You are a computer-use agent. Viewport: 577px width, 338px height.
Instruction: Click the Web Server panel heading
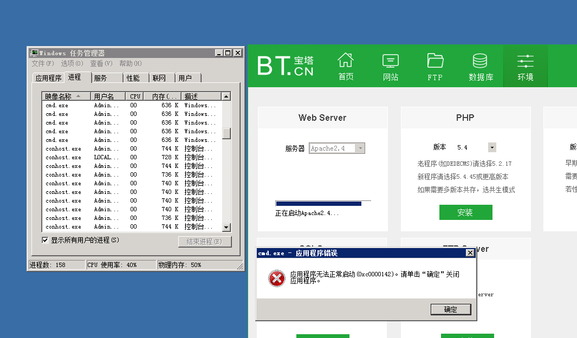point(322,118)
